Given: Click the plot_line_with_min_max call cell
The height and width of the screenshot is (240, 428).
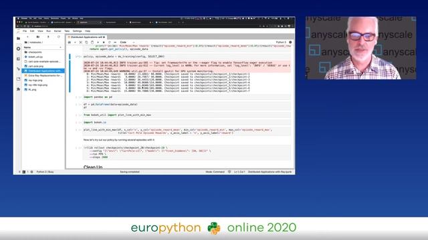Looking at the screenshot, I should (x=187, y=131).
